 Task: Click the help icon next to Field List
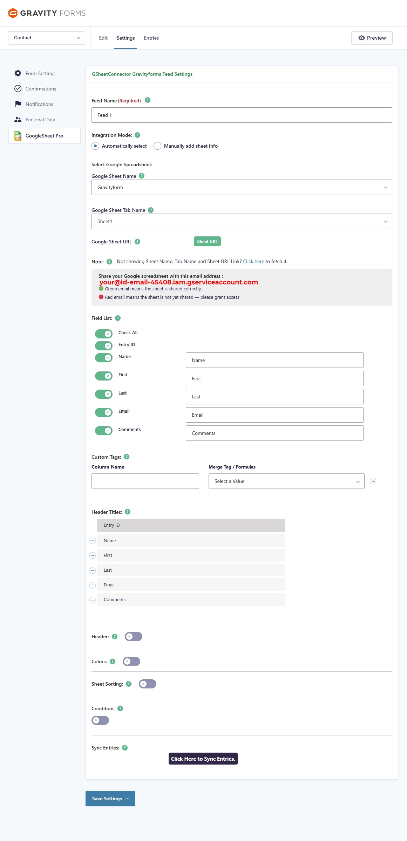click(x=118, y=318)
